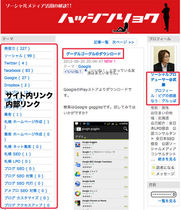Screen dimensions: 181x210
Task: Open the 一覧を見る link under 月別
Action: click(x=167, y=201)
